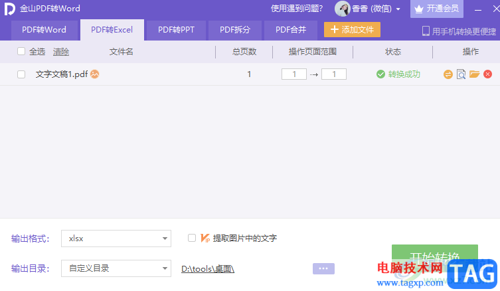The image size is (500, 291).
Task: Click the 添加文件 button
Action: tap(352, 30)
